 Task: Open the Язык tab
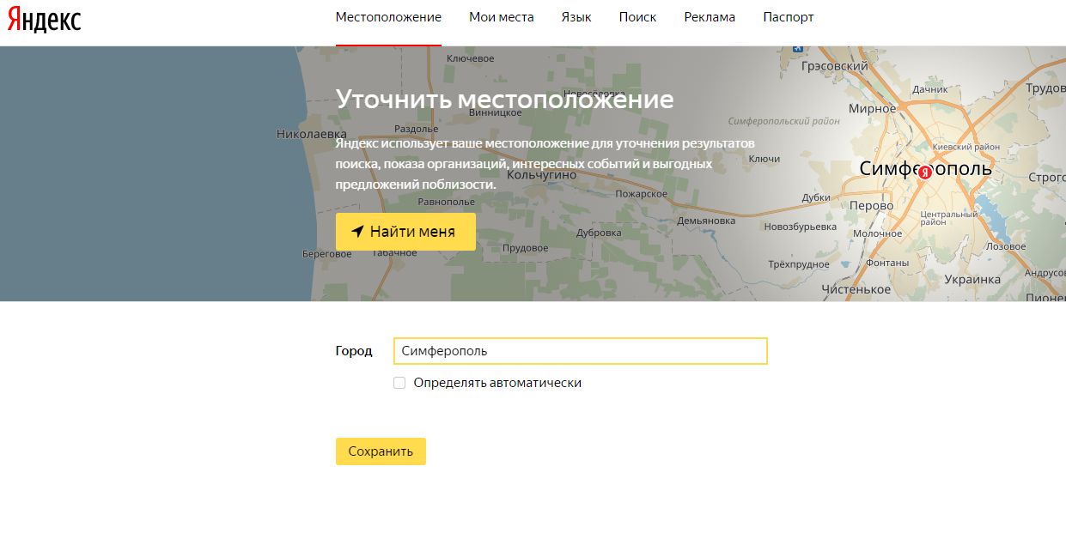click(x=576, y=17)
